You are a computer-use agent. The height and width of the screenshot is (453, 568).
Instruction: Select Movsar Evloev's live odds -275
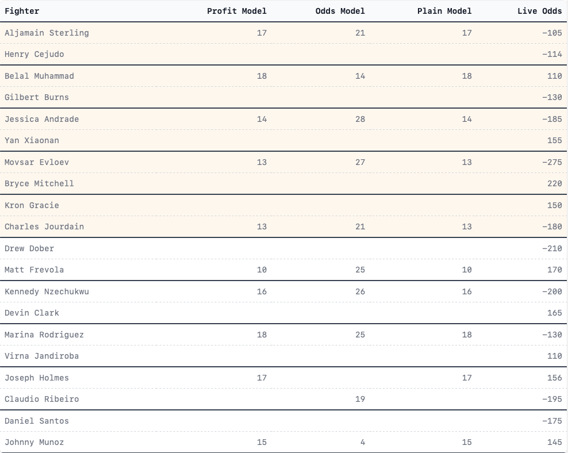(x=552, y=162)
